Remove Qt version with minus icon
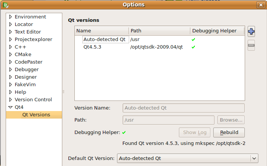The image size is (267, 166). click(251, 45)
